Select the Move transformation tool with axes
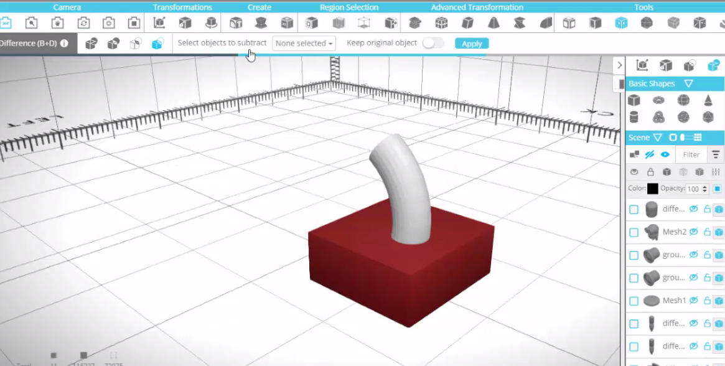 tap(159, 22)
